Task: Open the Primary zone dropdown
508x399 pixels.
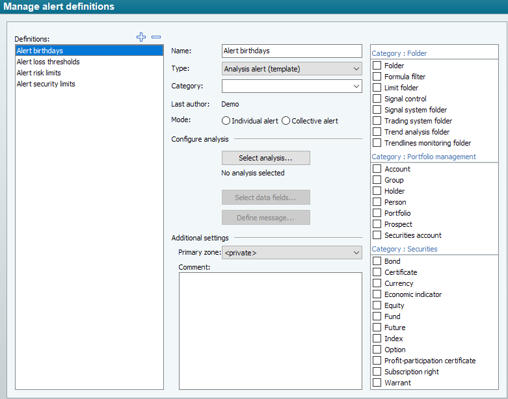Action: (291, 252)
